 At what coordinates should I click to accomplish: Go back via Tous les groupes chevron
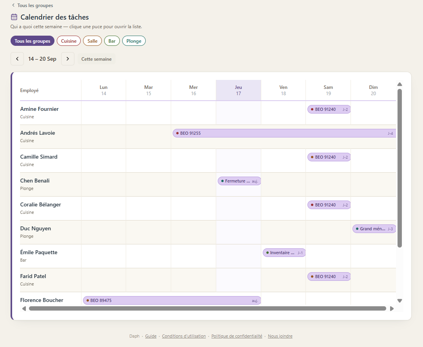[x=13, y=5]
